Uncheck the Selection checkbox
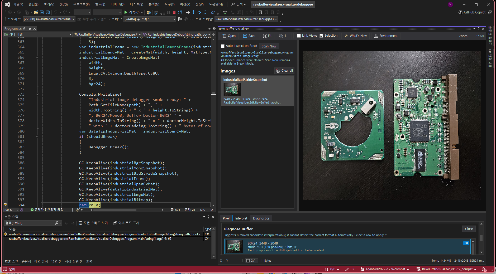This screenshot has width=496, height=274. (321, 36)
